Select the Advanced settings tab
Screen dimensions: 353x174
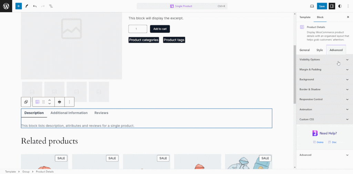(x=336, y=50)
